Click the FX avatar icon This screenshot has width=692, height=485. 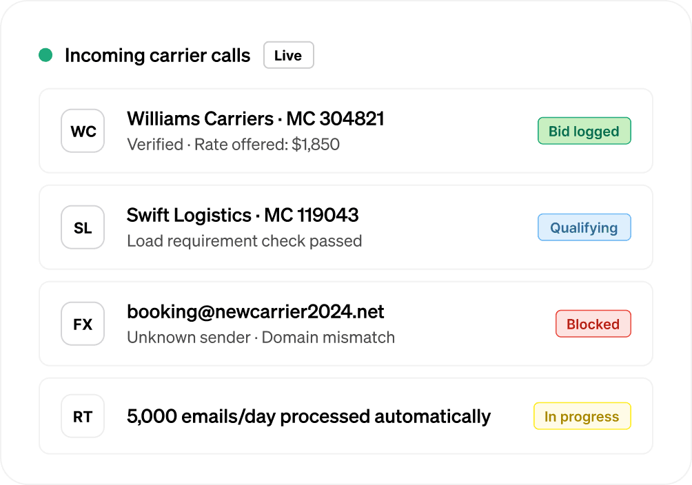click(x=83, y=324)
